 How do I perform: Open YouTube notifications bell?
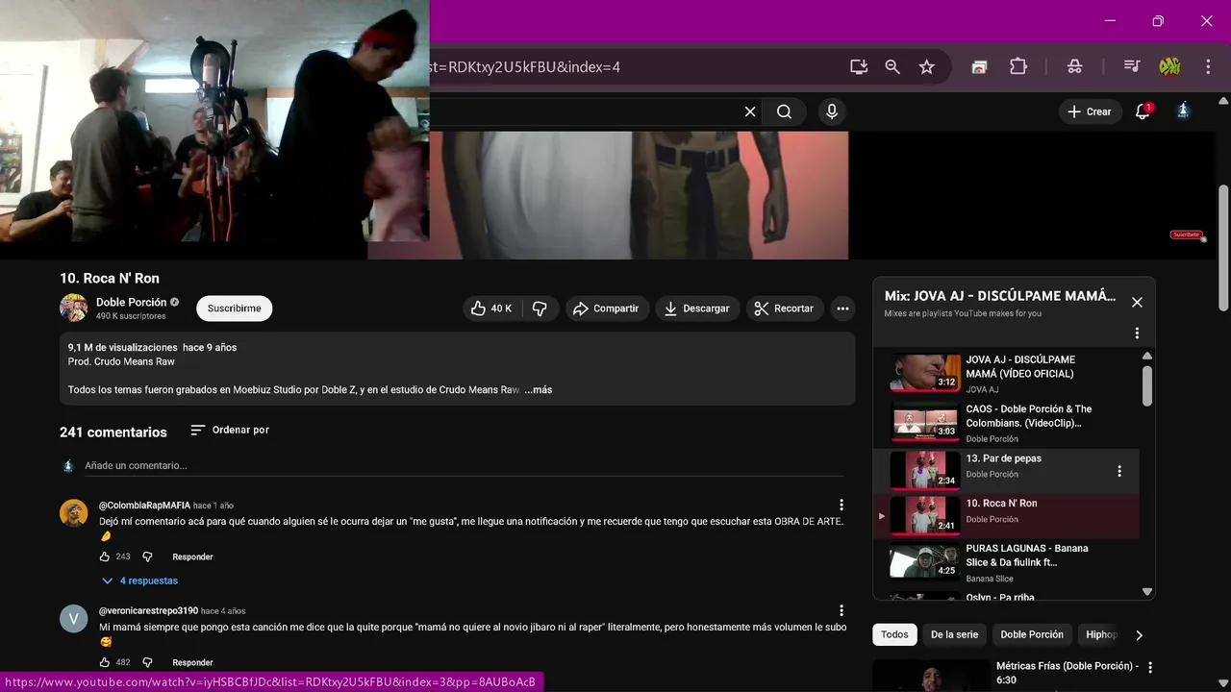(x=1143, y=111)
